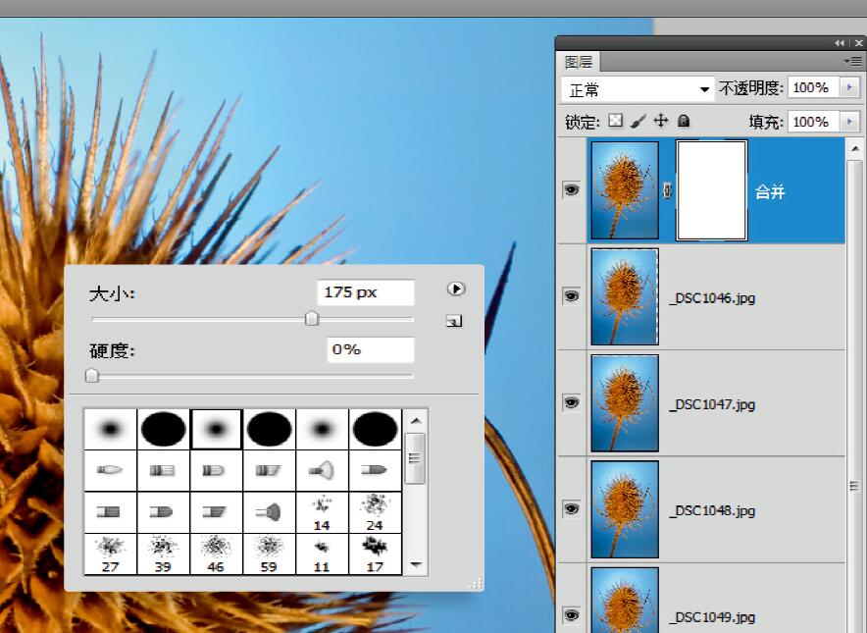Select the first soft round brush preset

(x=111, y=429)
